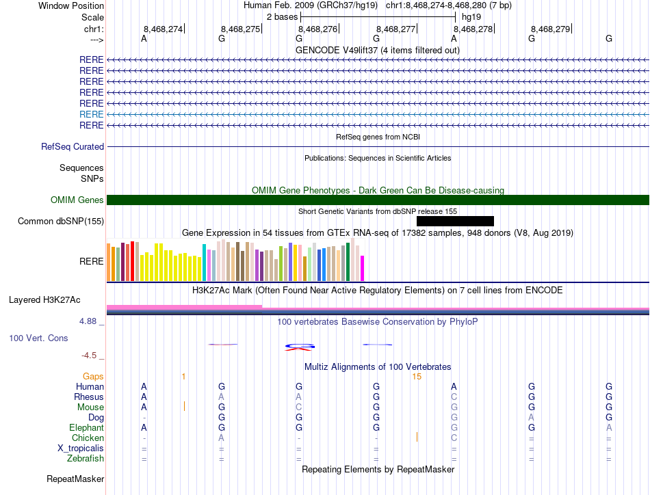The width and height of the screenshot is (650, 495).
Task: Select the Elephant alignment row label
Action: (x=86, y=427)
